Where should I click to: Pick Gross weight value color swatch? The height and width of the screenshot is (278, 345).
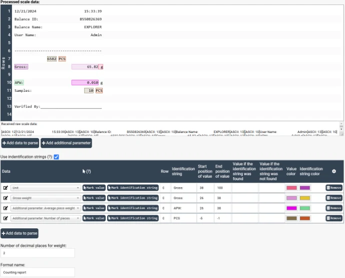(291, 198)
